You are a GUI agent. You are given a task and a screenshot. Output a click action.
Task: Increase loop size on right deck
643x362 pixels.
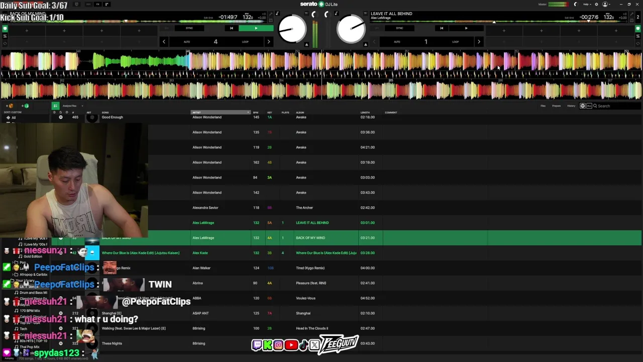[x=479, y=42]
